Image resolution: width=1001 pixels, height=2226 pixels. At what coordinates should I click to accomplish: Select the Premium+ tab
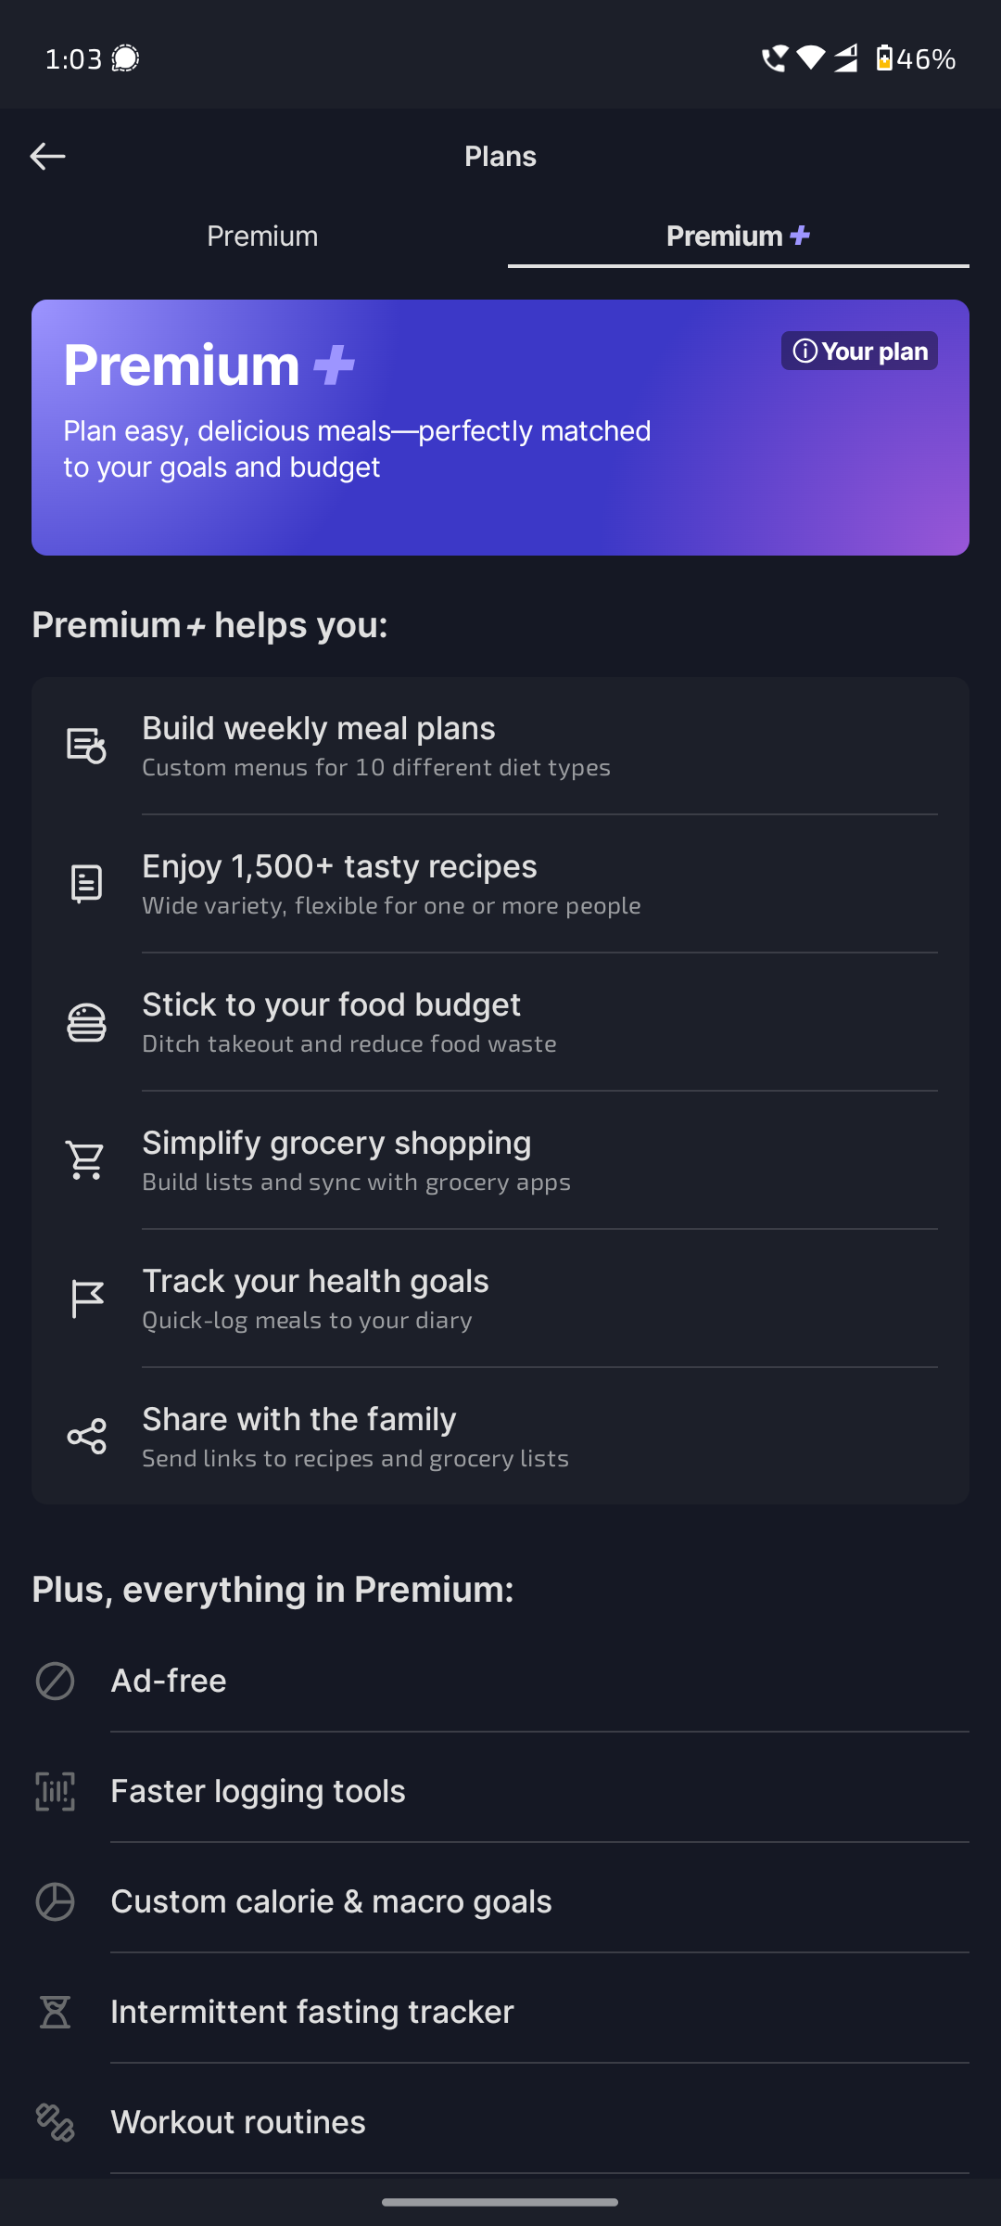(738, 237)
